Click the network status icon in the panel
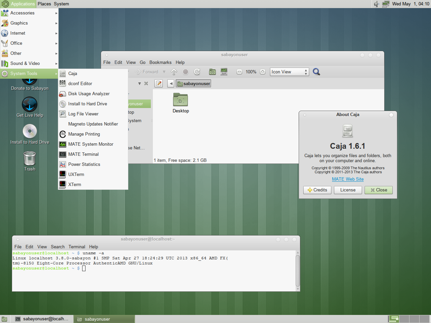Screen dimensions: 431x323 click(x=386, y=4)
